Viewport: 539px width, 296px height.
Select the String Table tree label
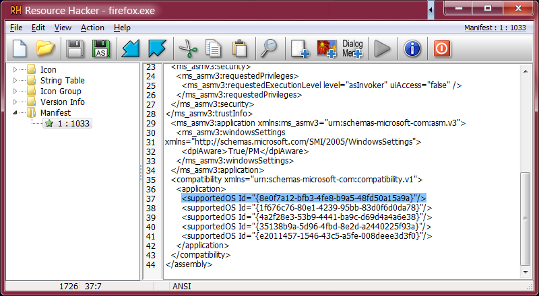[63, 80]
